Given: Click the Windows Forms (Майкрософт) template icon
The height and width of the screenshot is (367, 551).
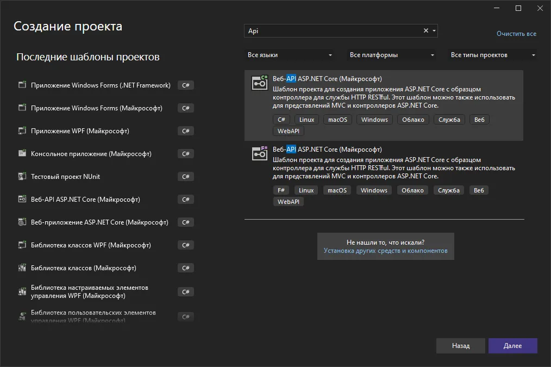Looking at the screenshot, I should pyautogui.click(x=22, y=108).
